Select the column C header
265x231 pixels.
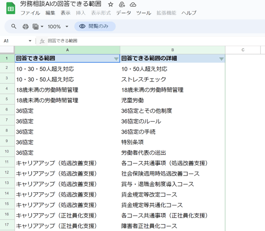click(243, 50)
